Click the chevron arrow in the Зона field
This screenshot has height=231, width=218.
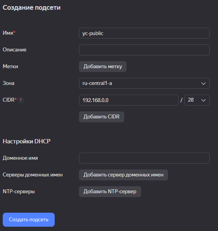coord(204,83)
